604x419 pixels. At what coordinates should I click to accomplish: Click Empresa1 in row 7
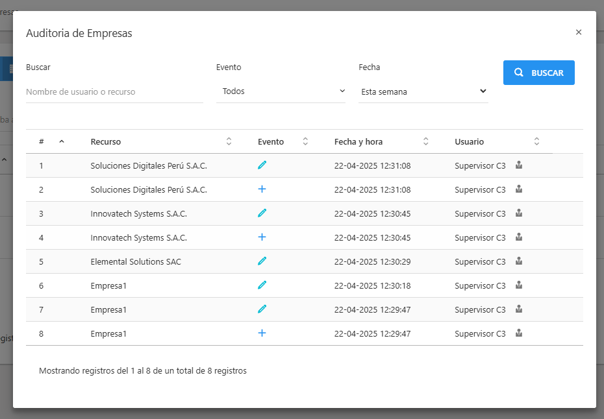pos(108,310)
